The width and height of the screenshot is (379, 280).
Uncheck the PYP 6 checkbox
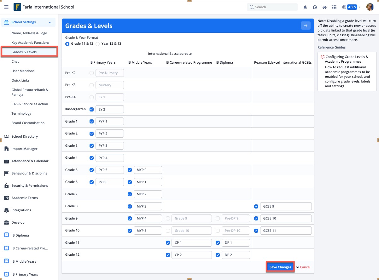click(92, 182)
